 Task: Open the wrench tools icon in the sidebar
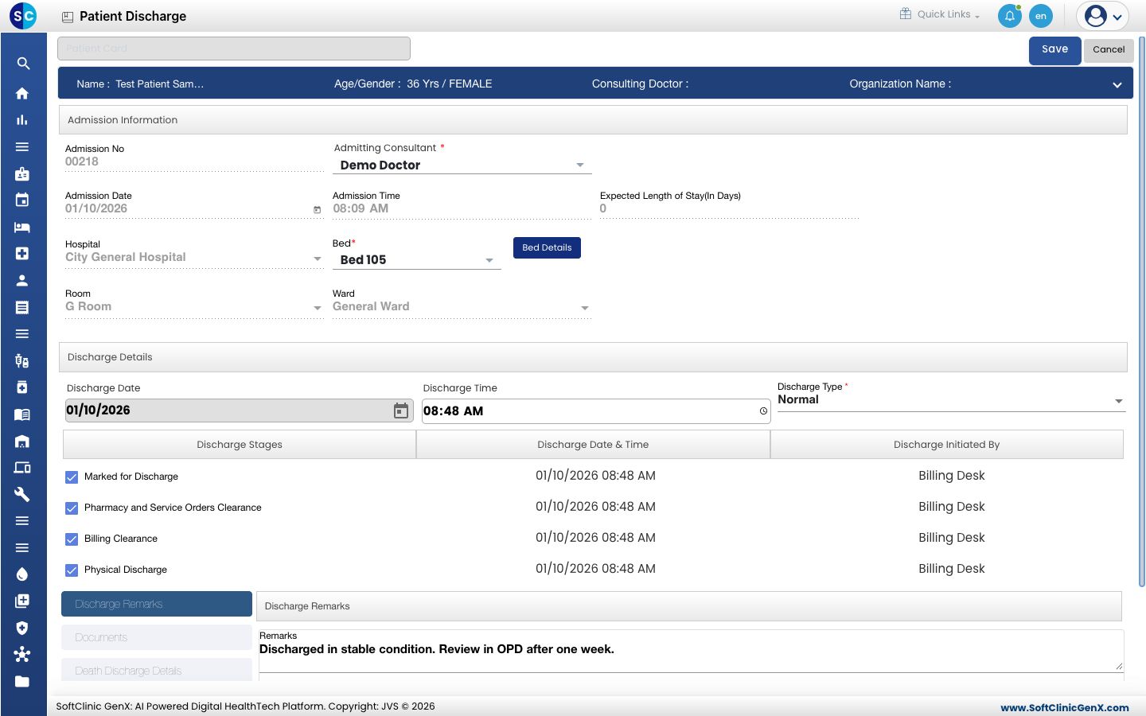click(x=22, y=494)
